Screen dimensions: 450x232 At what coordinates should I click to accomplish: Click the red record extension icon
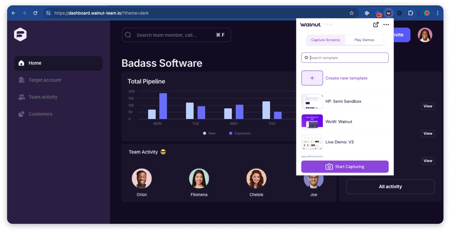427,13
